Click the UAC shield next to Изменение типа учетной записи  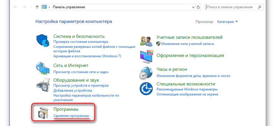coord(158,44)
